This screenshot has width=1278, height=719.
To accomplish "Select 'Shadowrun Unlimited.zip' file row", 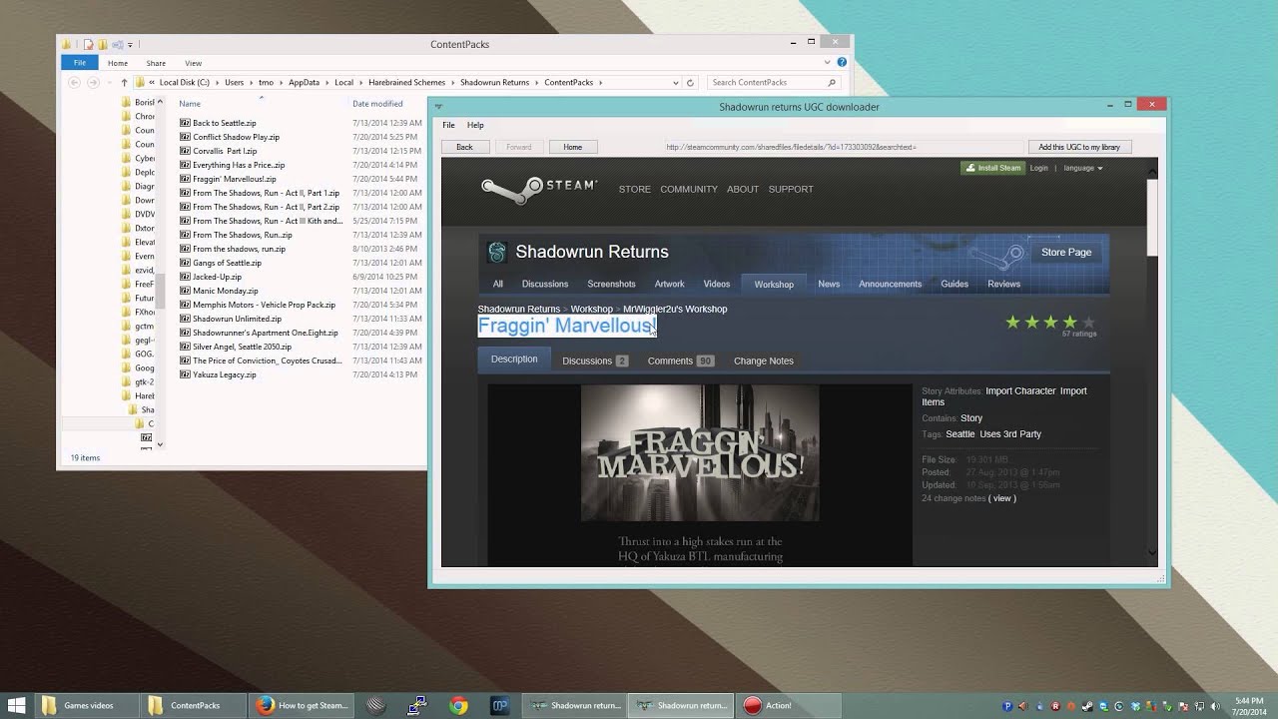I will click(301, 319).
